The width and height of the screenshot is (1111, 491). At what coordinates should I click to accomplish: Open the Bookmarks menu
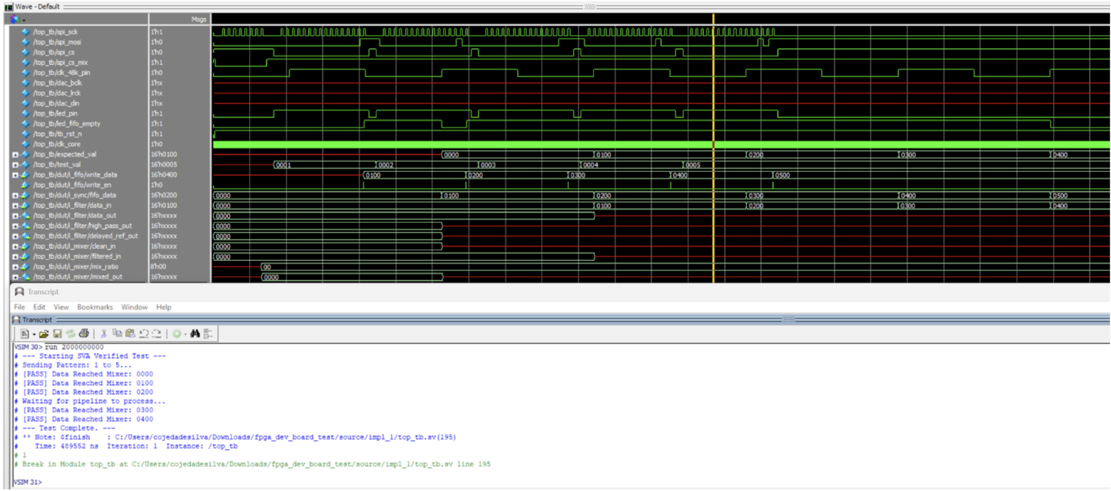tap(95, 307)
